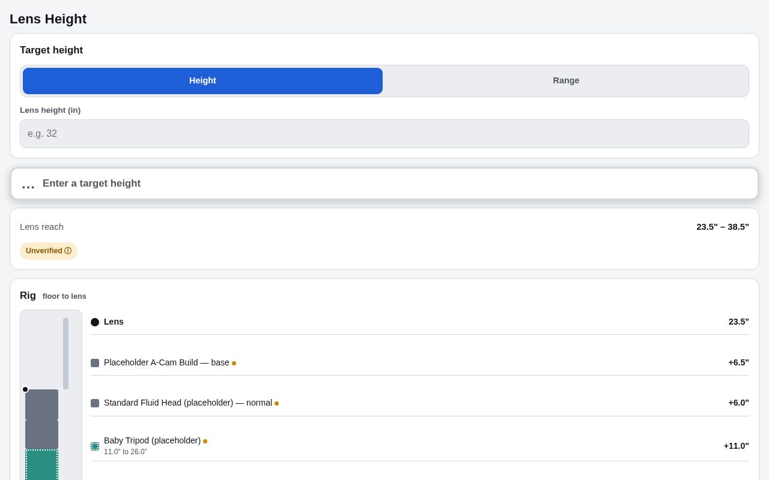Focus the Lens height input field
The width and height of the screenshot is (769, 480).
pos(384,134)
